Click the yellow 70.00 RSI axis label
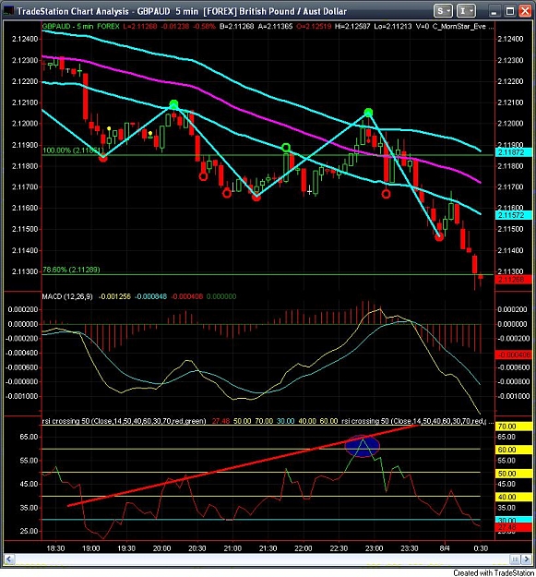Screen dimensions: 536x577 (514, 427)
